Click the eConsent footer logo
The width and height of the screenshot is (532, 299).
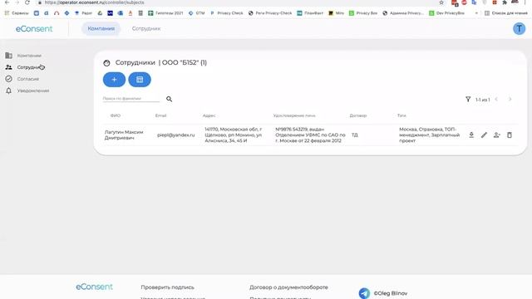point(94,287)
